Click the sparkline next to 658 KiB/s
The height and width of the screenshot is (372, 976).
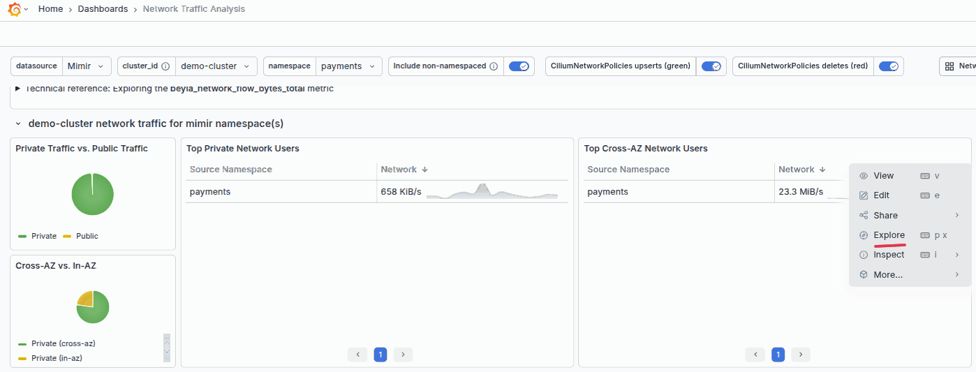coord(492,191)
